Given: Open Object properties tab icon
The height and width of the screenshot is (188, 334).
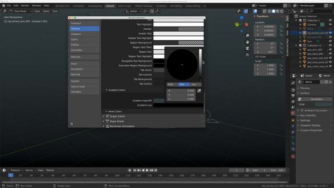Looking at the screenshot, I should [293, 121].
